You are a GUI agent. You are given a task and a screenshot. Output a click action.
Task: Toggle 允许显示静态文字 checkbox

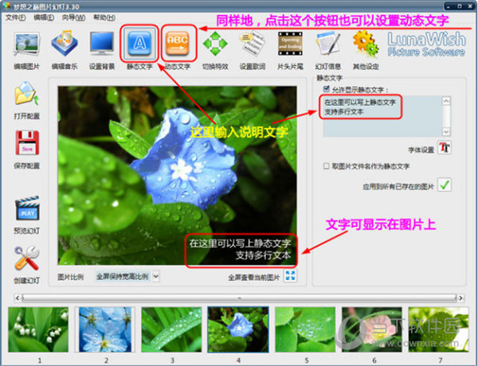[326, 89]
